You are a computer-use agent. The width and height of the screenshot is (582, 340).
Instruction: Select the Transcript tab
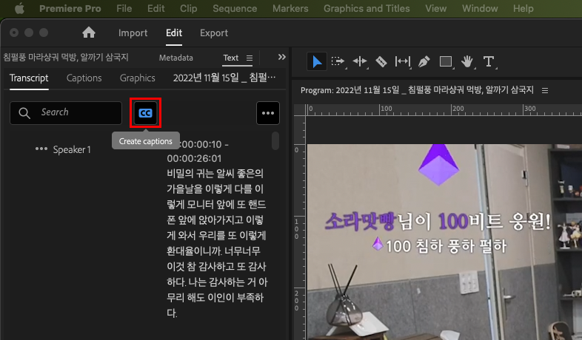[29, 78]
